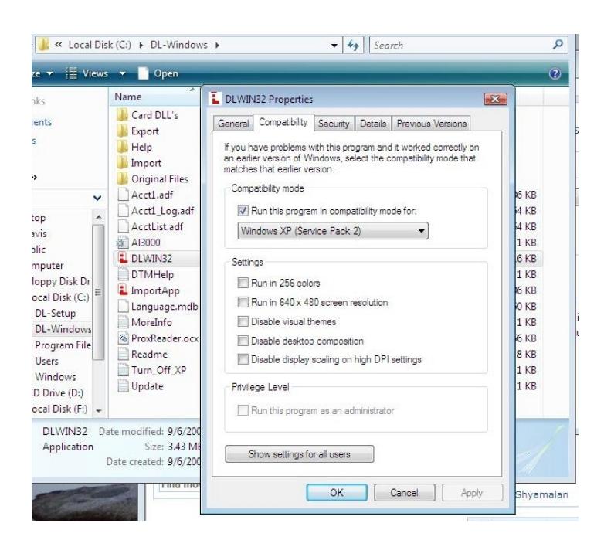
Task: Click the Open toolbar button
Action: click(158, 73)
